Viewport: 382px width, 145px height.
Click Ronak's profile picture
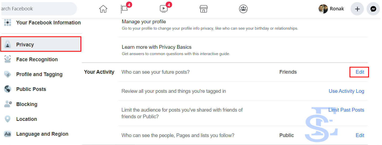click(x=323, y=9)
